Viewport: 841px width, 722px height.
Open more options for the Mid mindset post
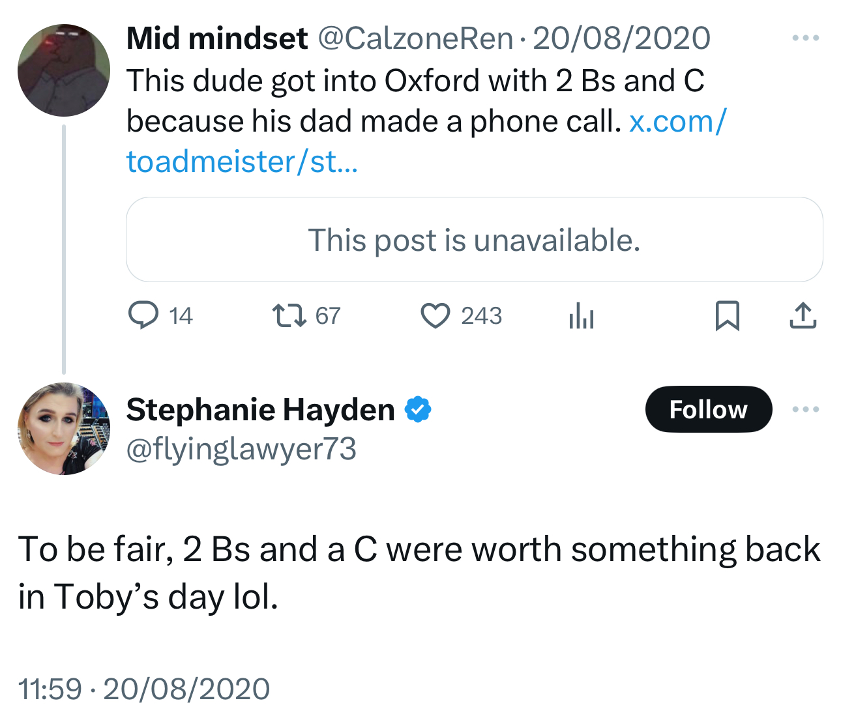(x=805, y=38)
